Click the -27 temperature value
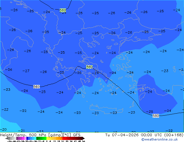 point(26,71)
